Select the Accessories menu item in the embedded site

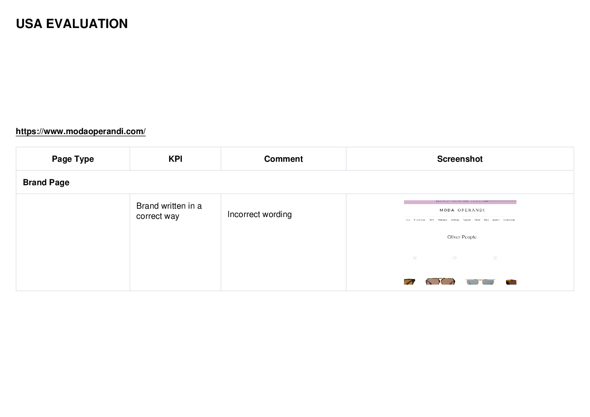click(509, 220)
